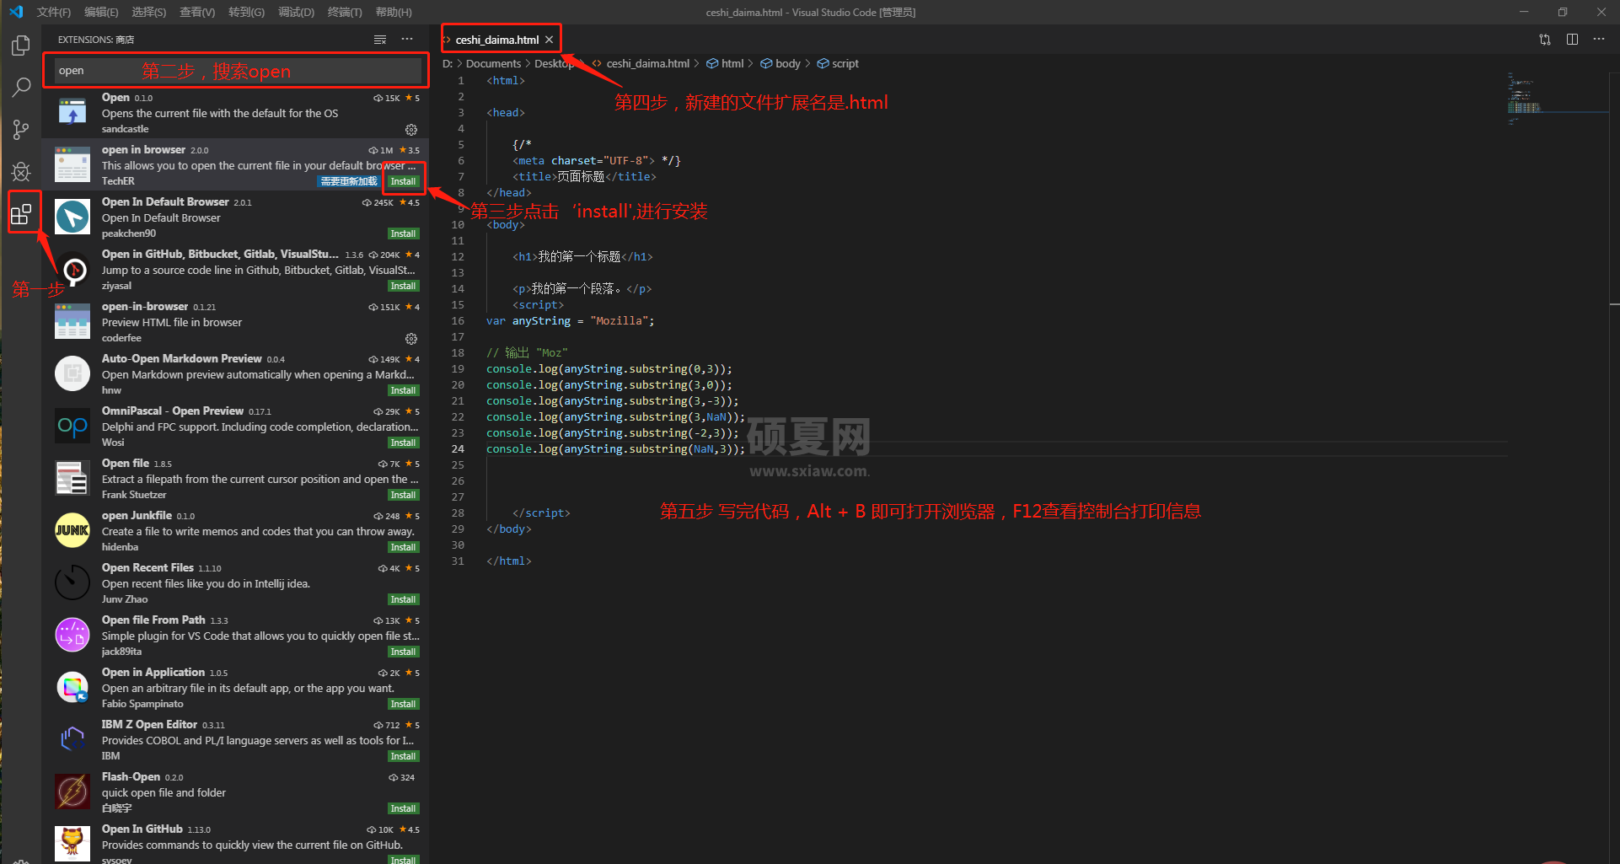Click Documents in the breadcrumb path
The image size is (1620, 864).
(x=493, y=63)
